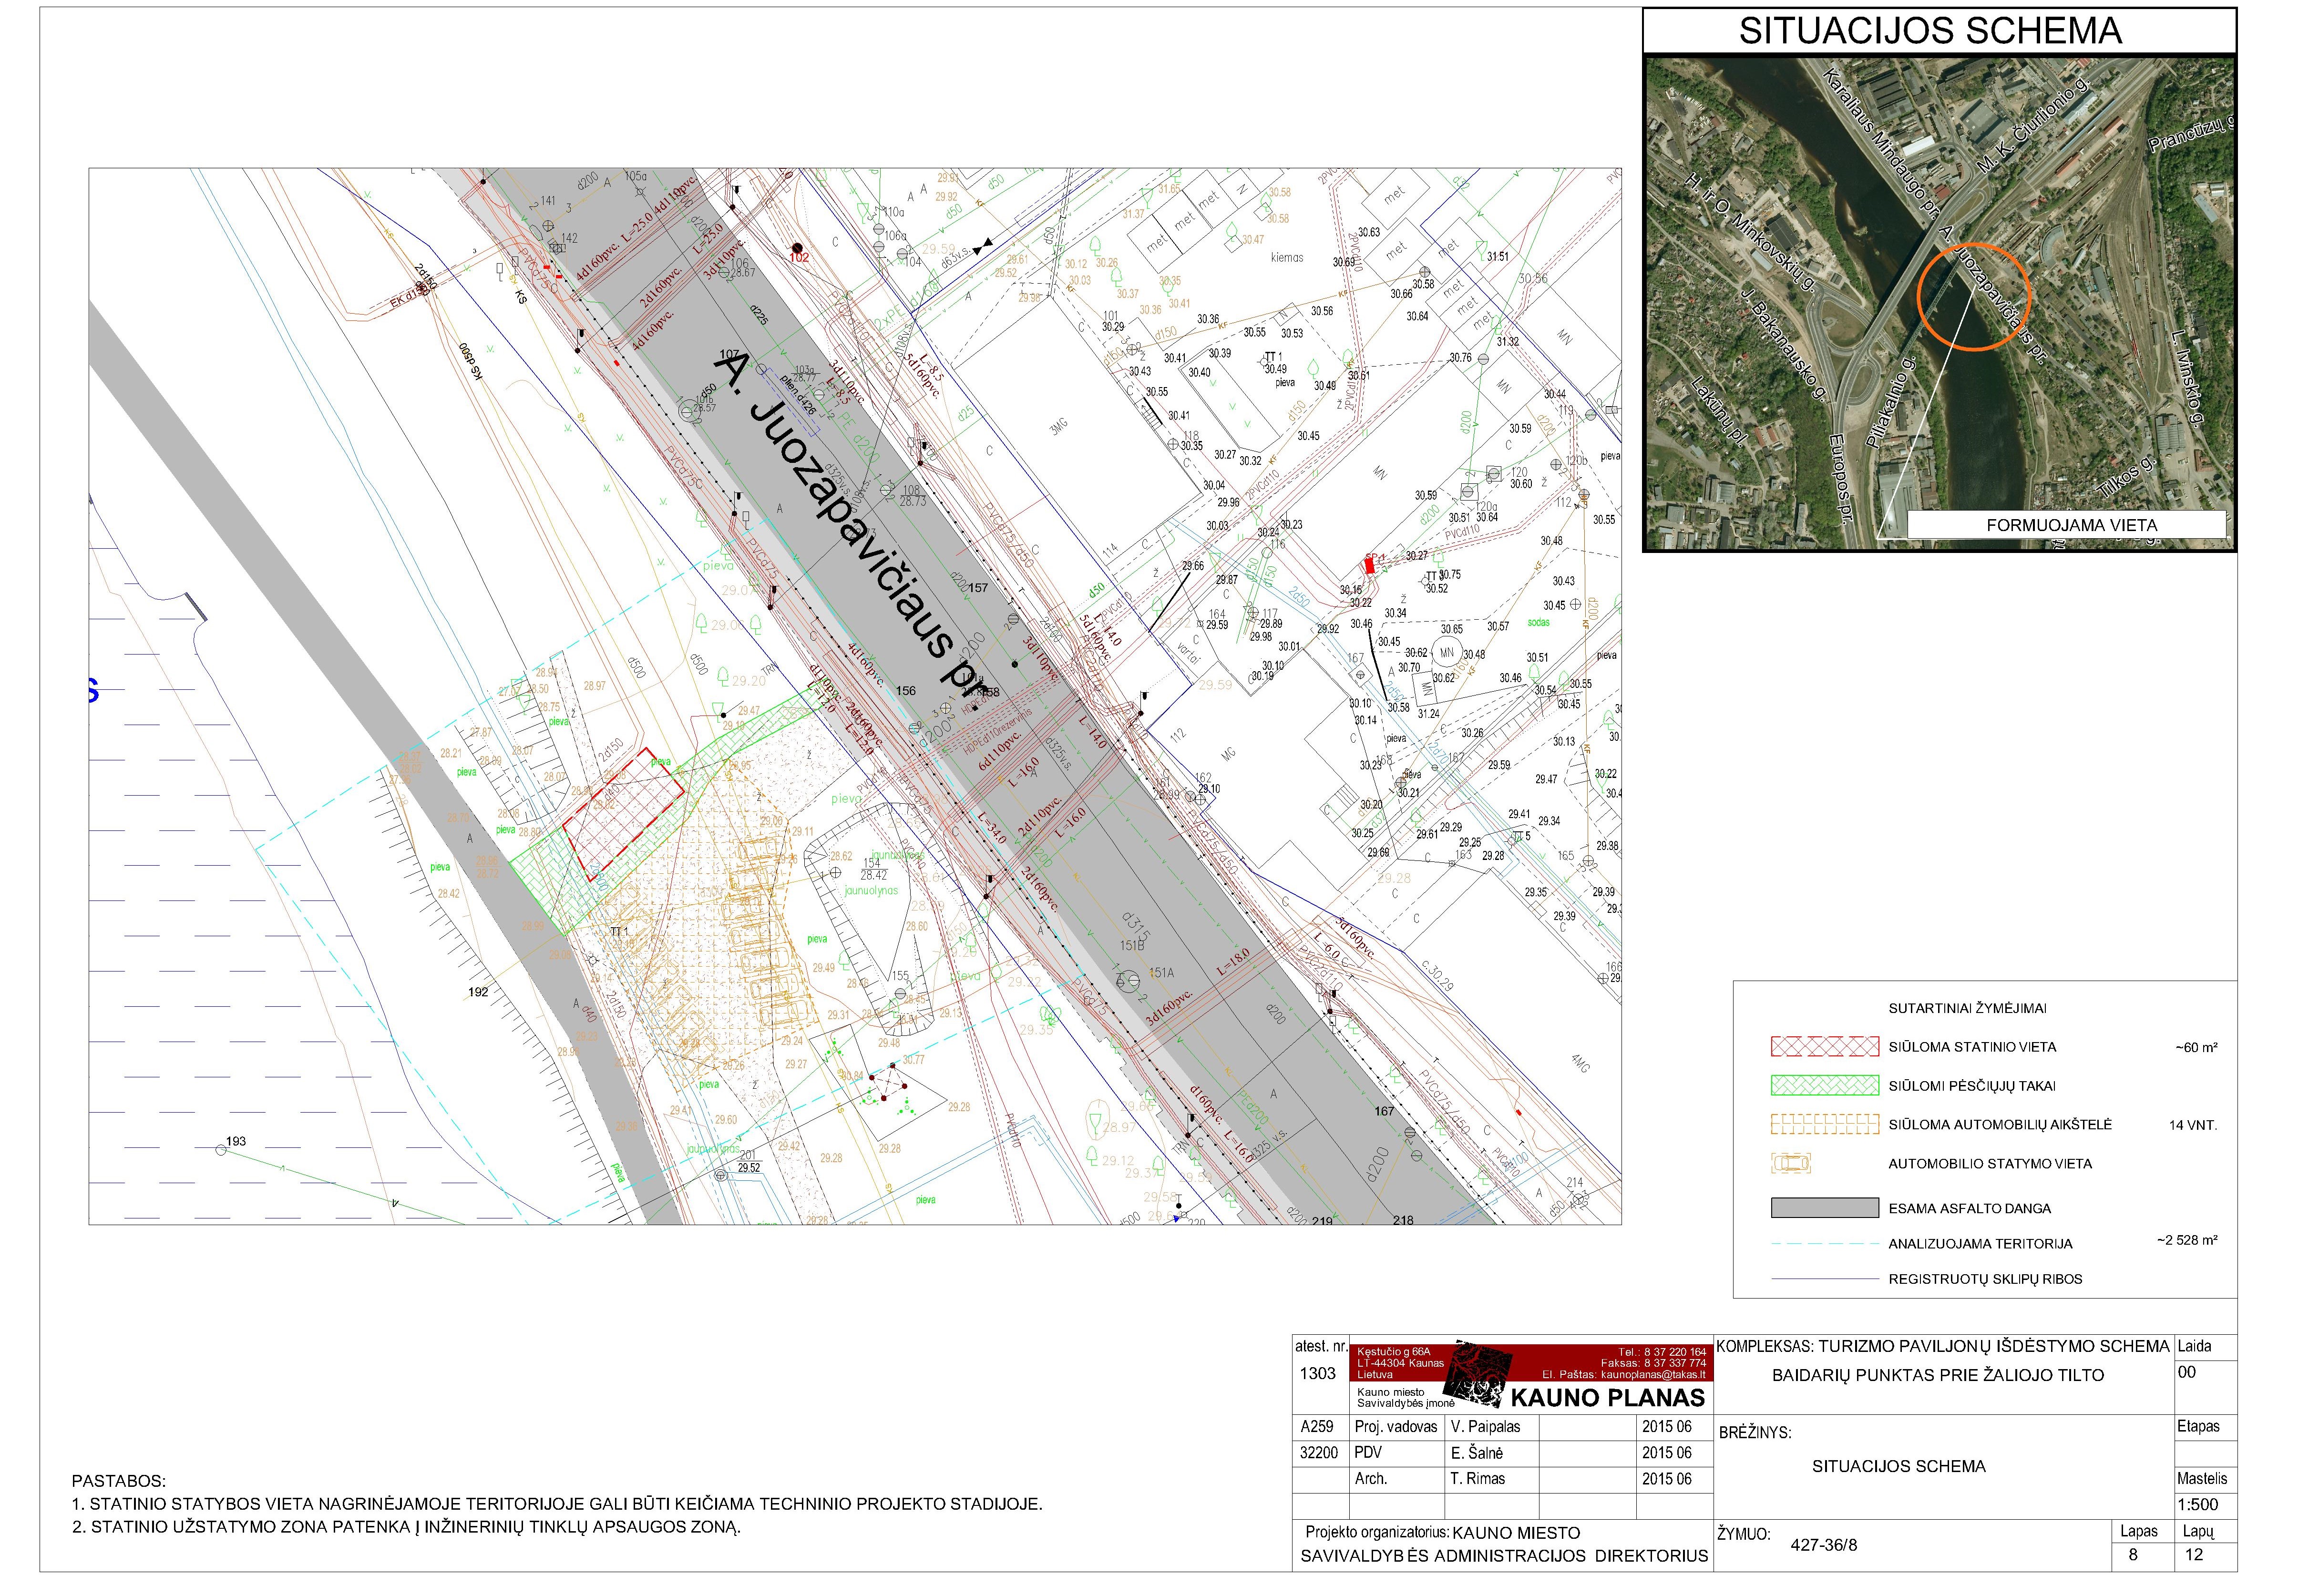
Task: Click the green hatched Pėsčiųjų takai swatch
Action: point(1824,1085)
